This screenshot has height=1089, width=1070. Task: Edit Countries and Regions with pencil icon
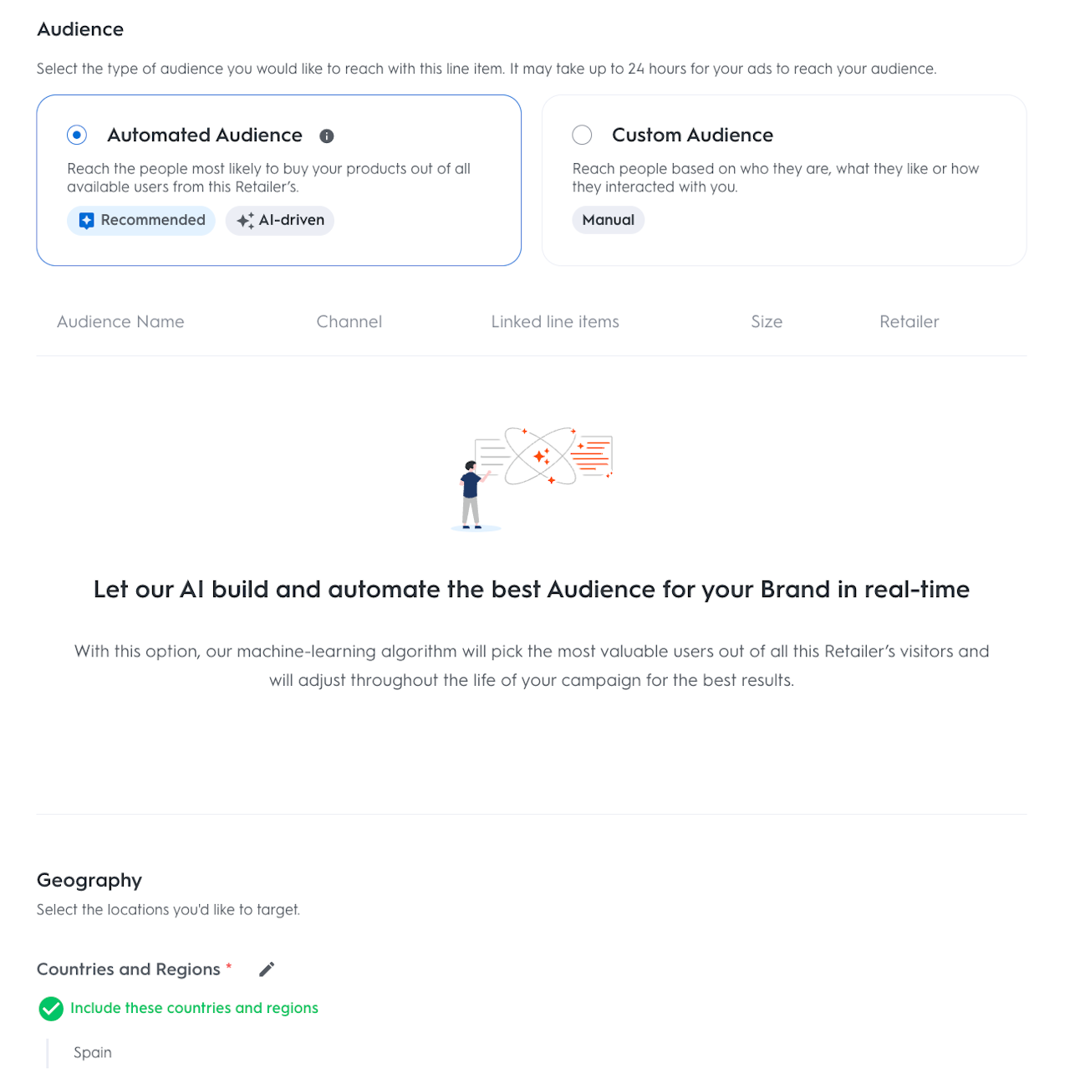[x=267, y=969]
